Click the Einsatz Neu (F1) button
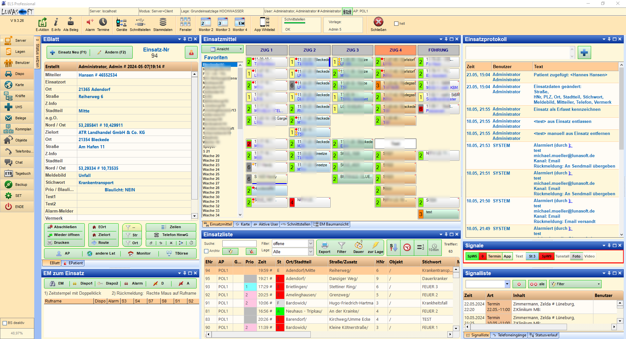The width and height of the screenshot is (626, 339). click(68, 52)
